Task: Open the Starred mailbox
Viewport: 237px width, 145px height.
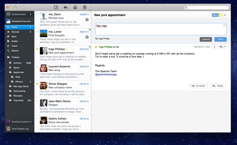Action: 19,32
